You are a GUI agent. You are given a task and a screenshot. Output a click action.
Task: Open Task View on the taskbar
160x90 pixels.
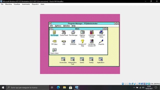coord(52,87)
